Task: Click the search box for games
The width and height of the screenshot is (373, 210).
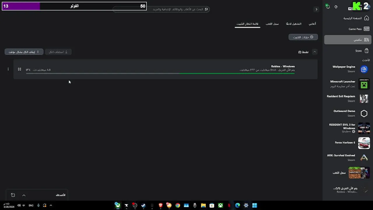Action: tap(161, 9)
